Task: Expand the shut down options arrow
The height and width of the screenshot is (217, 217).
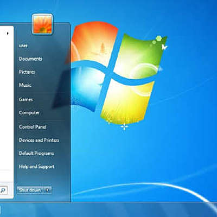Action: [x=48, y=190]
